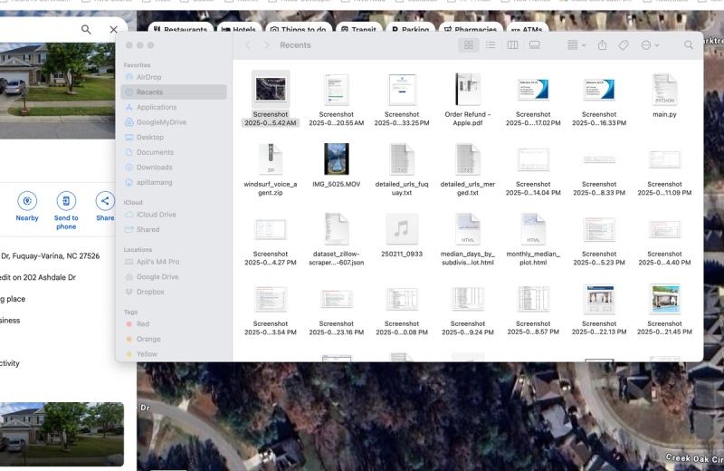The image size is (724, 471).
Task: Filter by Yellow tag
Action: 147,354
